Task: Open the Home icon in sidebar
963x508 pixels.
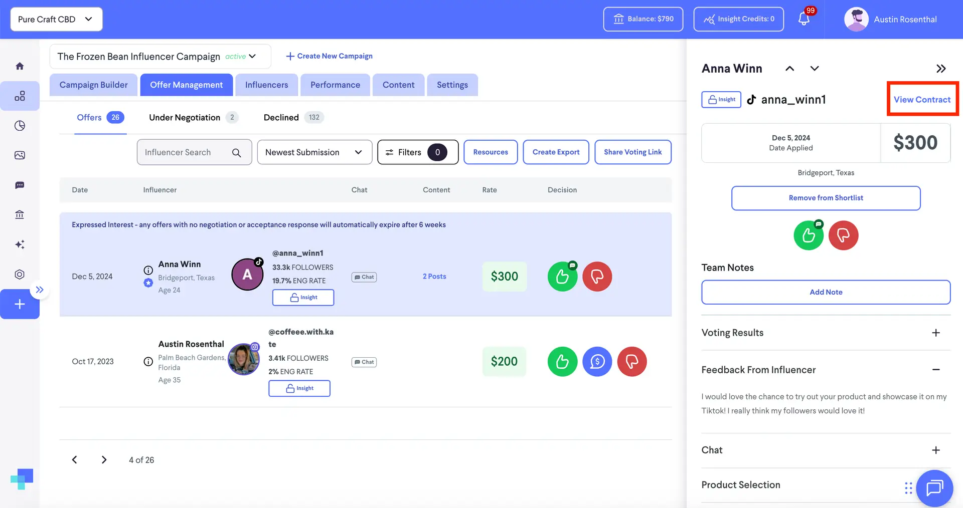Action: (20, 66)
